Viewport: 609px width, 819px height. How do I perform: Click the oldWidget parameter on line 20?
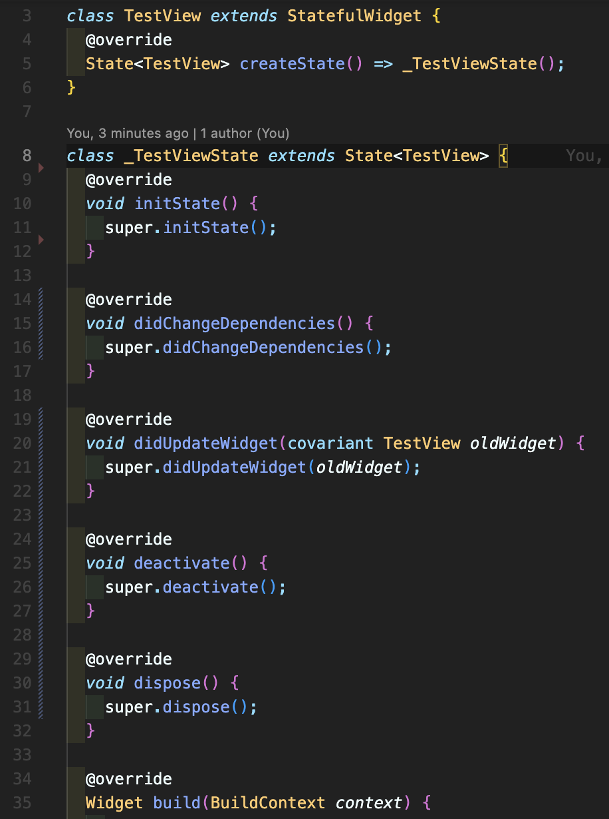click(x=513, y=443)
